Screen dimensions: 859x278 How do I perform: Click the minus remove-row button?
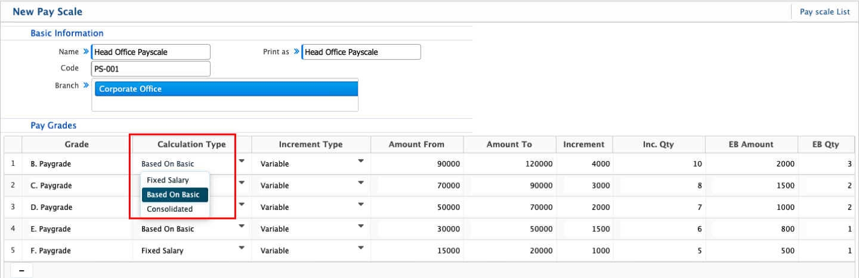[21, 271]
